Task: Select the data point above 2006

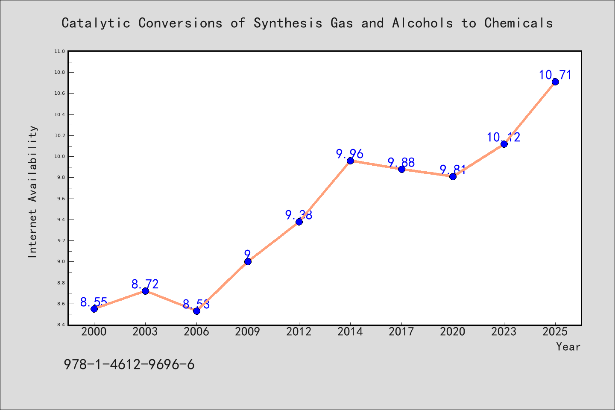Action: pyautogui.click(x=196, y=311)
